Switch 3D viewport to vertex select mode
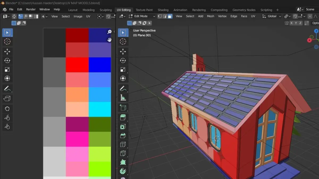The height and width of the screenshot is (179, 319). 160,16
